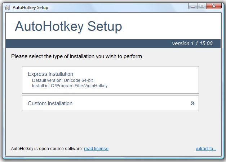
Task: Expand Custom Installation with the double chevron
Action: pos(192,103)
